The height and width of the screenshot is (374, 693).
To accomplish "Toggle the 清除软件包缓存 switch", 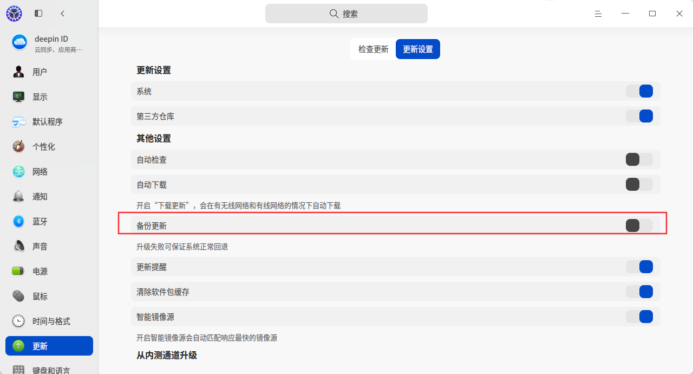I will coord(639,292).
